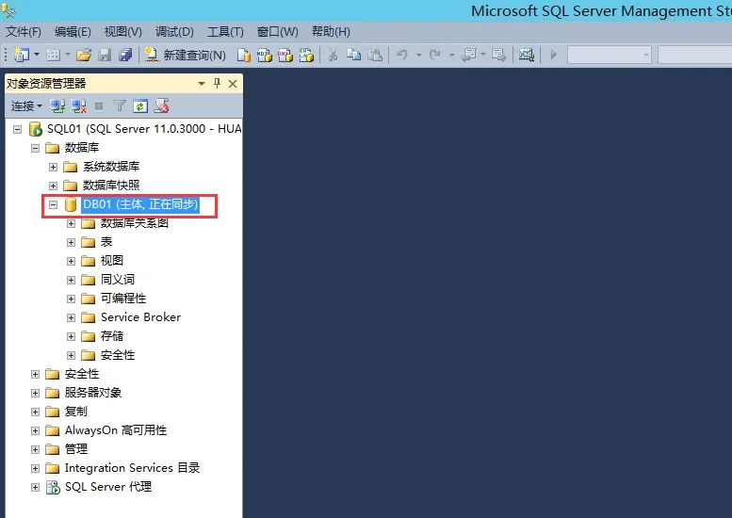Click the Save All icon

coord(125,55)
